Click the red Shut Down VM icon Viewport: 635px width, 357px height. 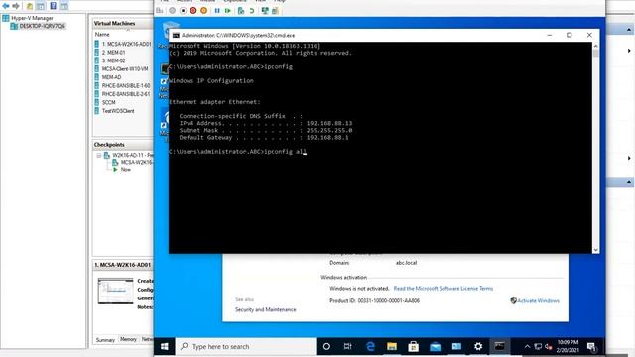(193, 11)
